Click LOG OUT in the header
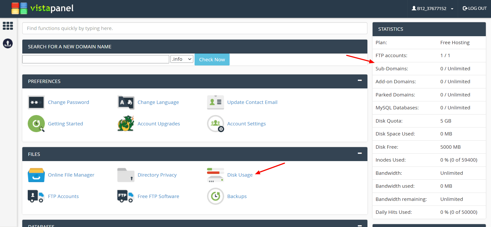 474,9
